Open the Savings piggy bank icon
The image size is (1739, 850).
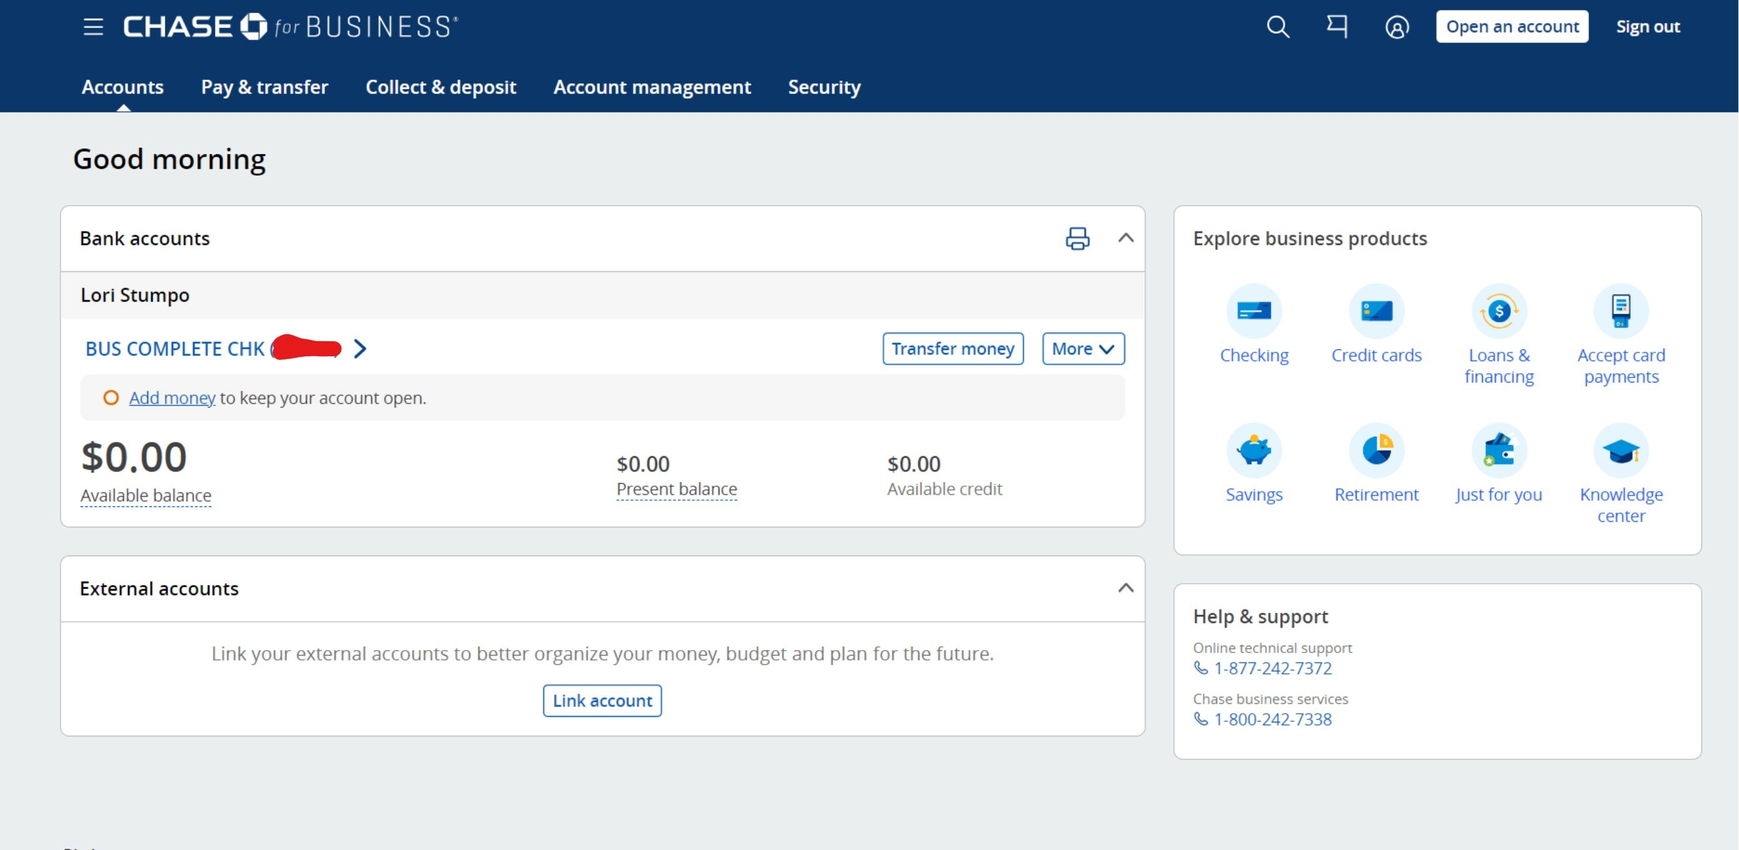tap(1254, 449)
